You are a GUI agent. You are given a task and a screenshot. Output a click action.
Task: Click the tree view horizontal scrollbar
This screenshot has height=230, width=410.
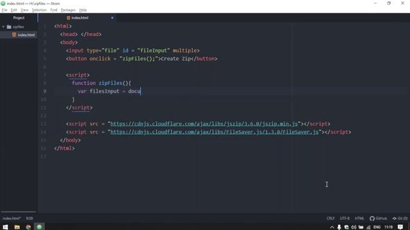(x=19, y=211)
